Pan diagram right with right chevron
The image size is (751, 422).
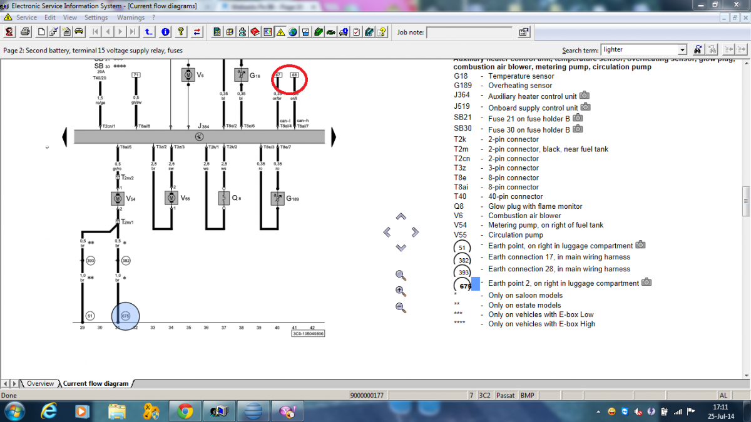415,232
